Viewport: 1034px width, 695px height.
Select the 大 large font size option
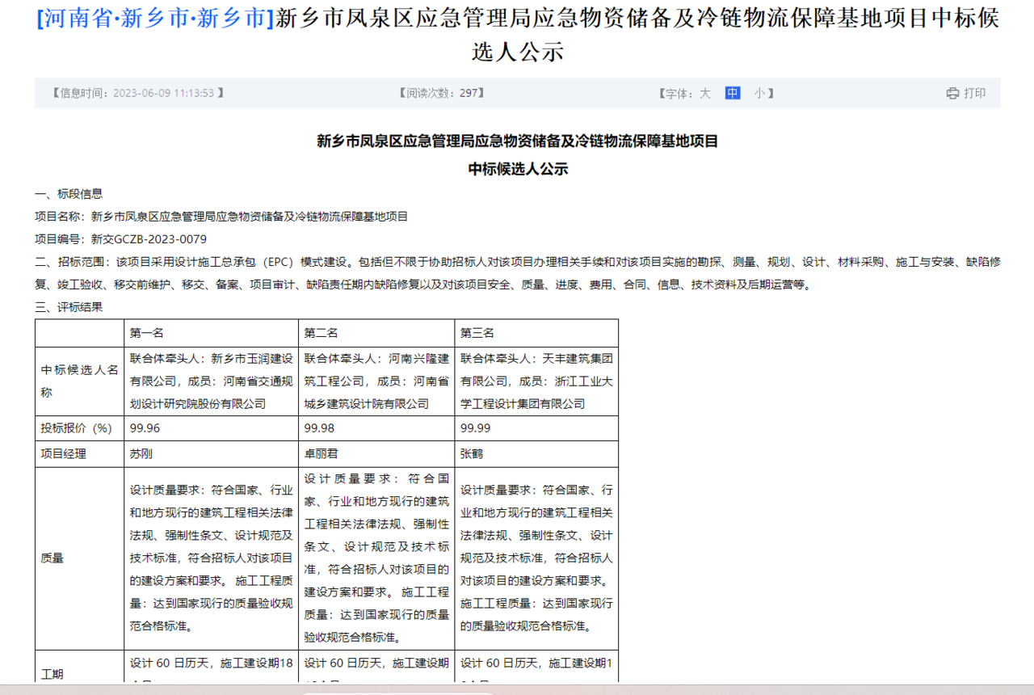(706, 93)
